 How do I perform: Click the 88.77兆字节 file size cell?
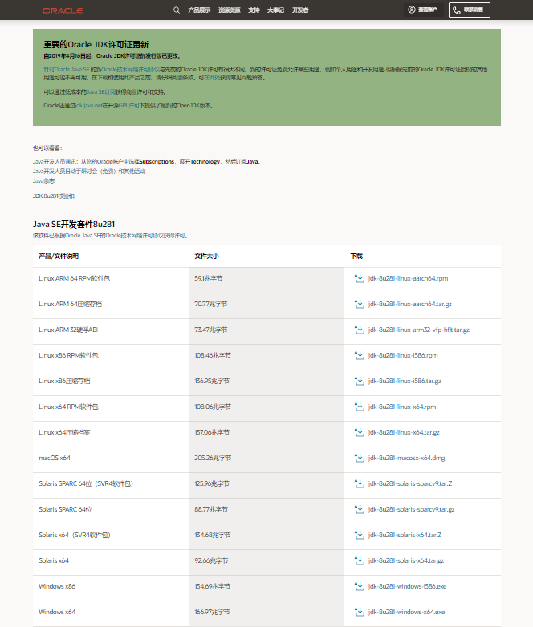click(x=266, y=511)
